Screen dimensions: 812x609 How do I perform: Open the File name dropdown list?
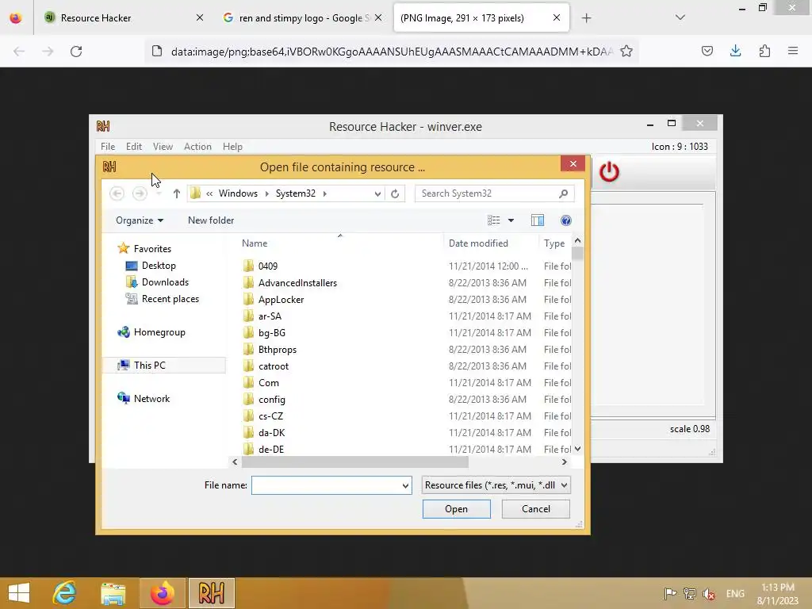click(x=405, y=486)
